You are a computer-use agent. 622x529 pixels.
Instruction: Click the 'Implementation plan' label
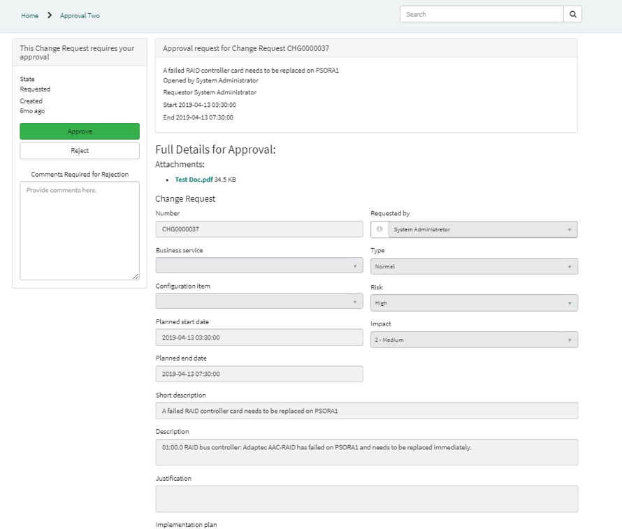[186, 525]
